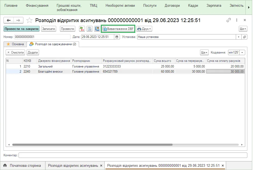Expand the Кодування encoding dropdown

pyautogui.click(x=242, y=52)
